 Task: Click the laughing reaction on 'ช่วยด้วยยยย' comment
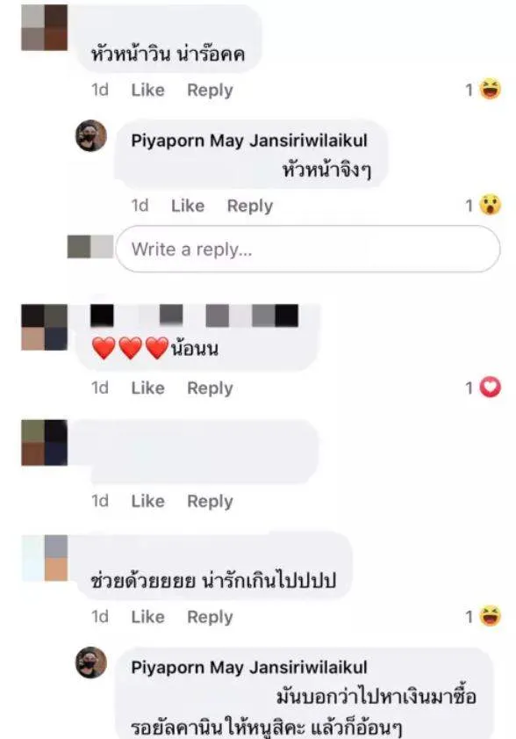click(490, 616)
